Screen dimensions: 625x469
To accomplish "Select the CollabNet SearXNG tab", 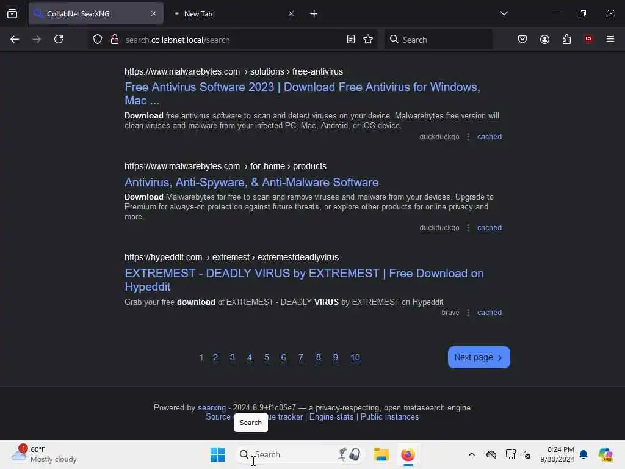I will [x=96, y=13].
